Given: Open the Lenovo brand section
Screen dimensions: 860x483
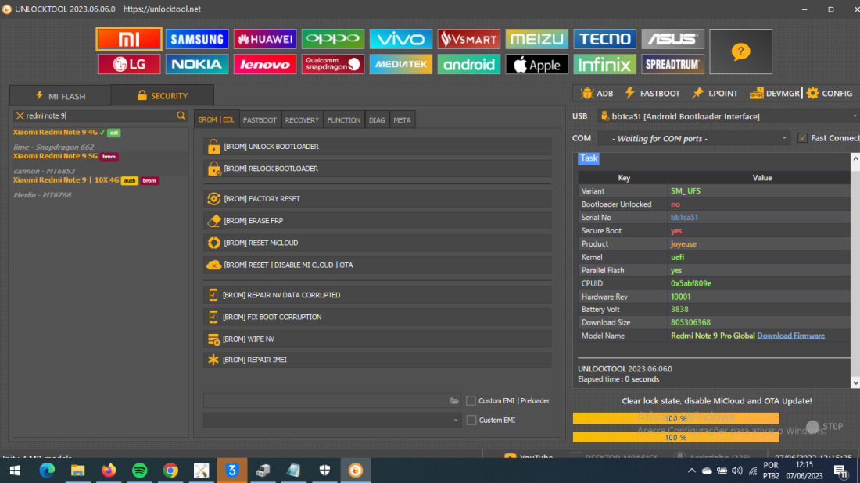Looking at the screenshot, I should pos(265,64).
